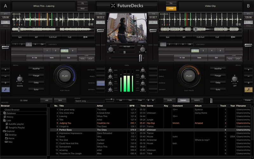Expand the Lists tree node
The width and height of the screenshot is (254, 159).
pyautogui.click(x=7, y=121)
